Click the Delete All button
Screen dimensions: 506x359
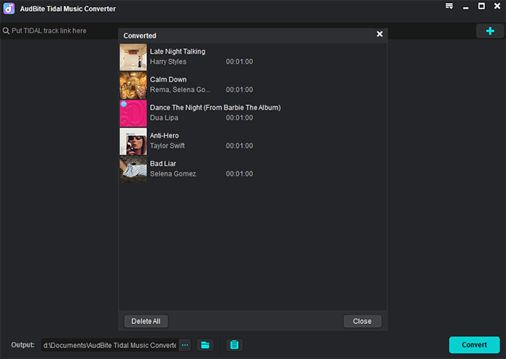tap(146, 321)
